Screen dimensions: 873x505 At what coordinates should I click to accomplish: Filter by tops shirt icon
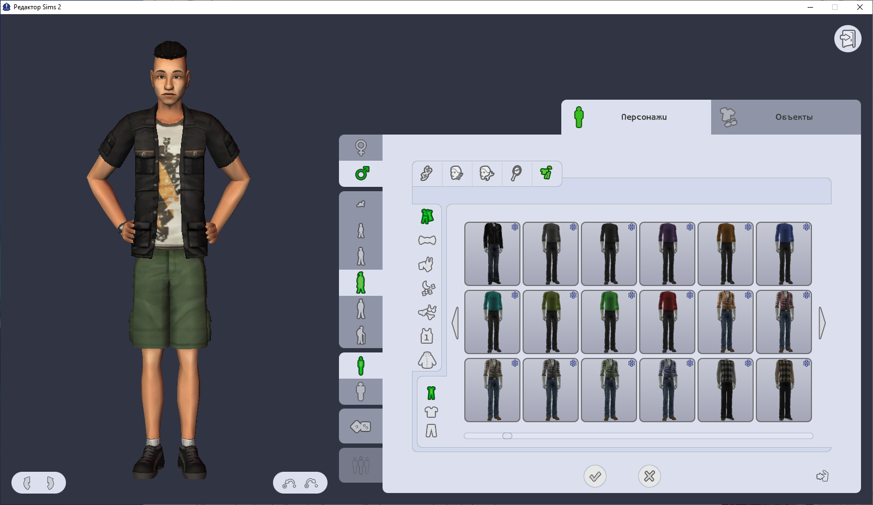[431, 412]
